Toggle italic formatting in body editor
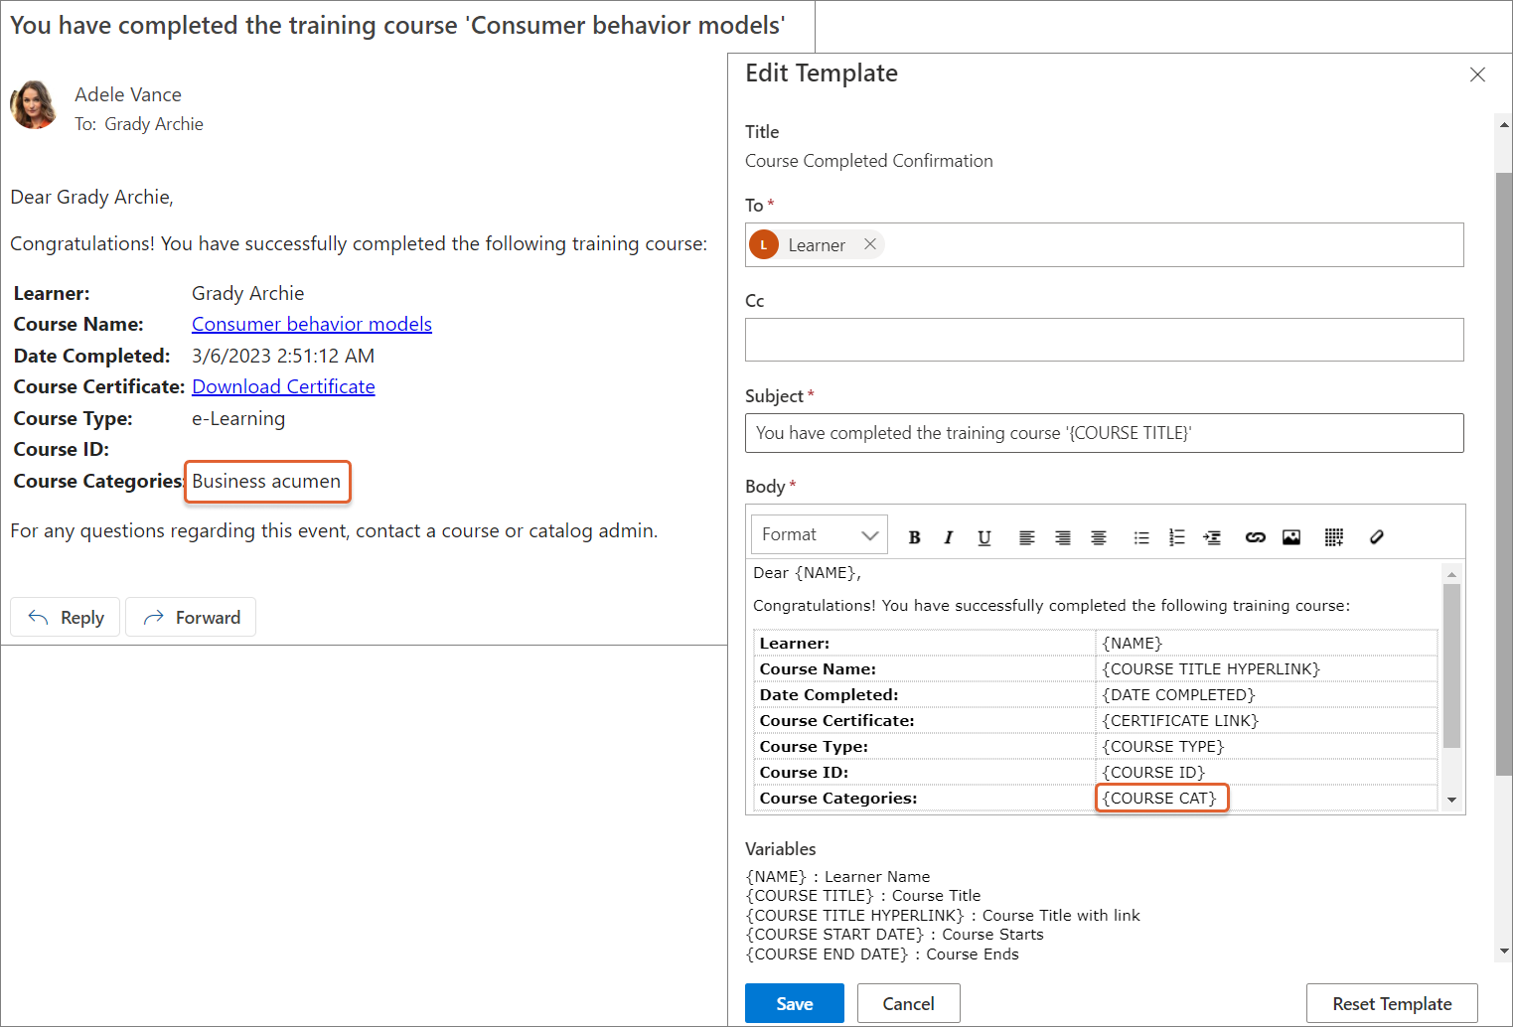The width and height of the screenshot is (1513, 1027). [949, 537]
